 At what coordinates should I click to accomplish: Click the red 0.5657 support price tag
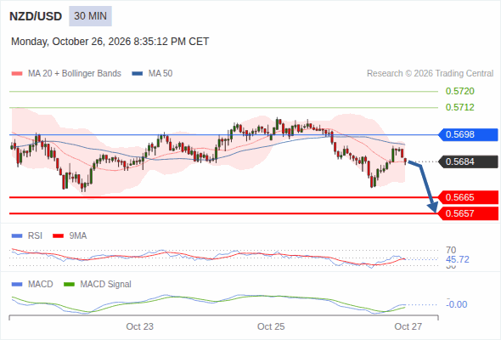coord(468,213)
